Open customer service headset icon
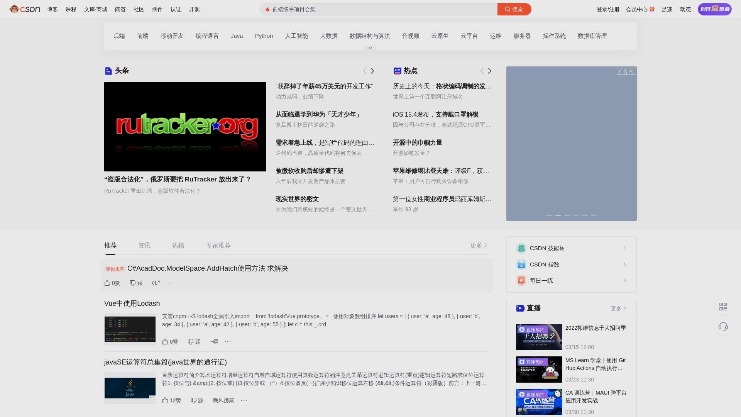 coord(723,327)
